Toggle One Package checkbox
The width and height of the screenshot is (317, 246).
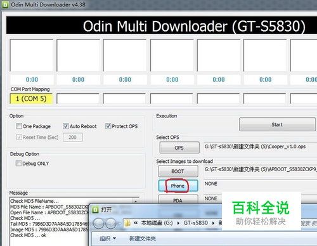19,126
